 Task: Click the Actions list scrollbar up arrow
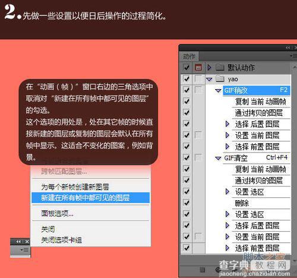pyautogui.click(x=295, y=67)
